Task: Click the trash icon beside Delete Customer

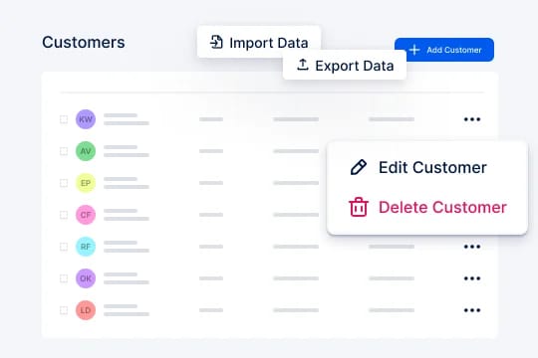Action: tap(359, 207)
